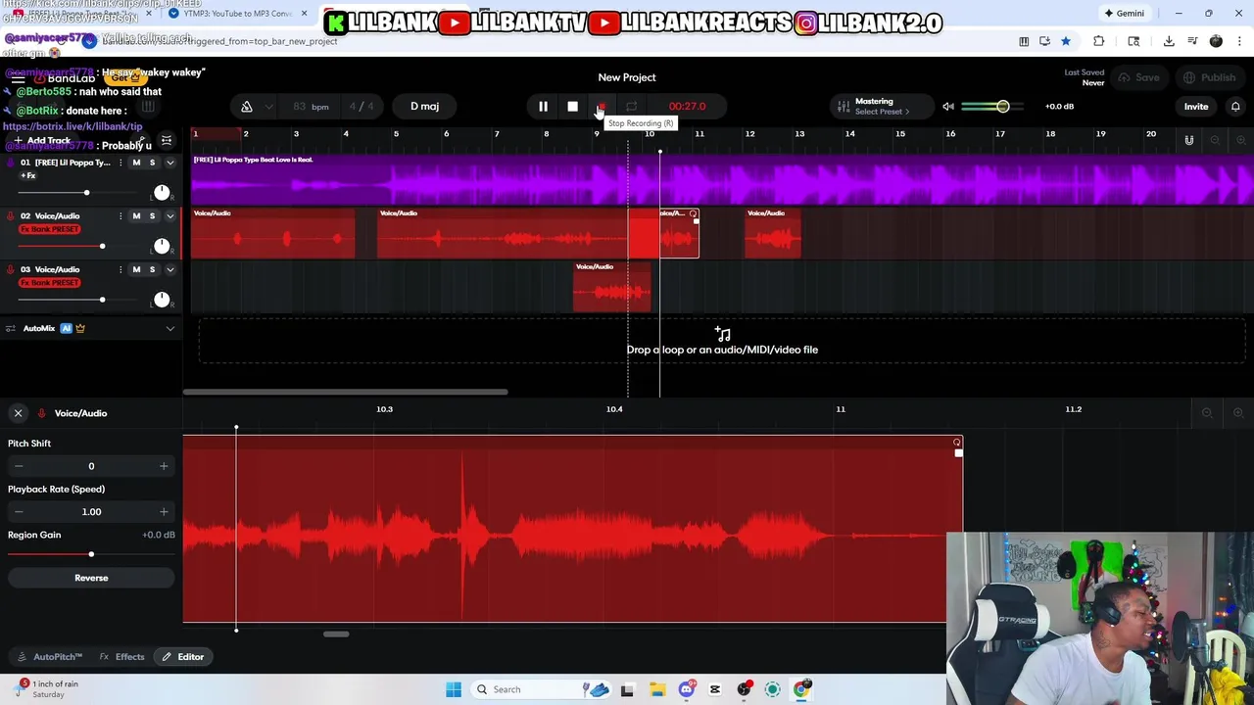Mute track 01 Lil Poppa beat
Viewport: 1254px width, 705px height.
coord(136,163)
